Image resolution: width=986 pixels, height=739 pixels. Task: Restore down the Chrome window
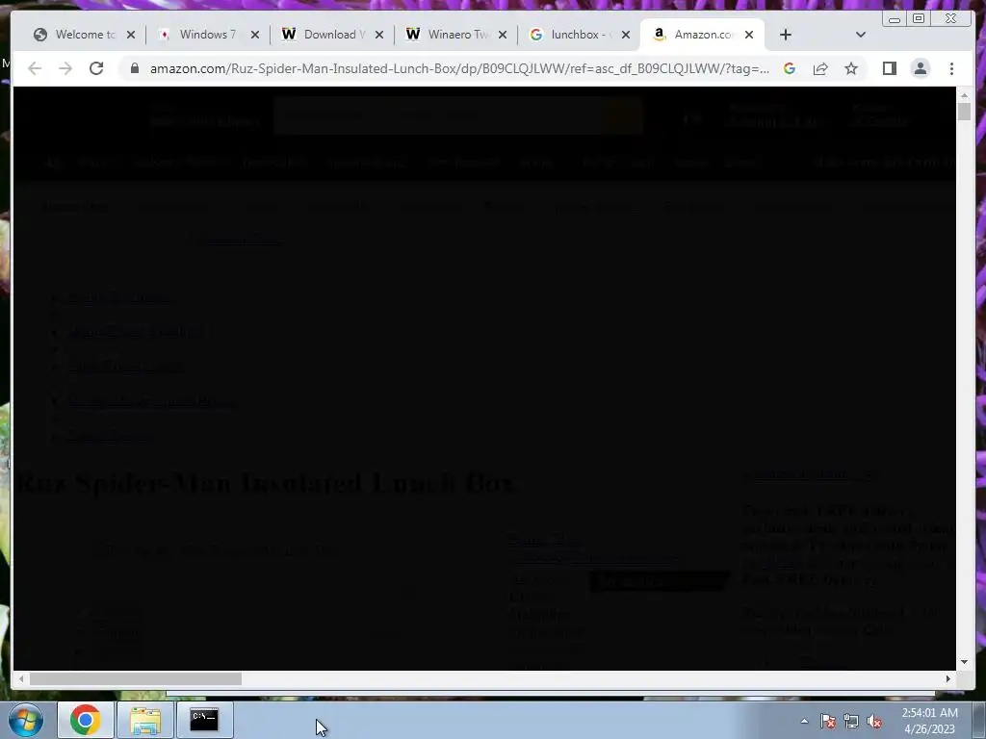(x=919, y=18)
